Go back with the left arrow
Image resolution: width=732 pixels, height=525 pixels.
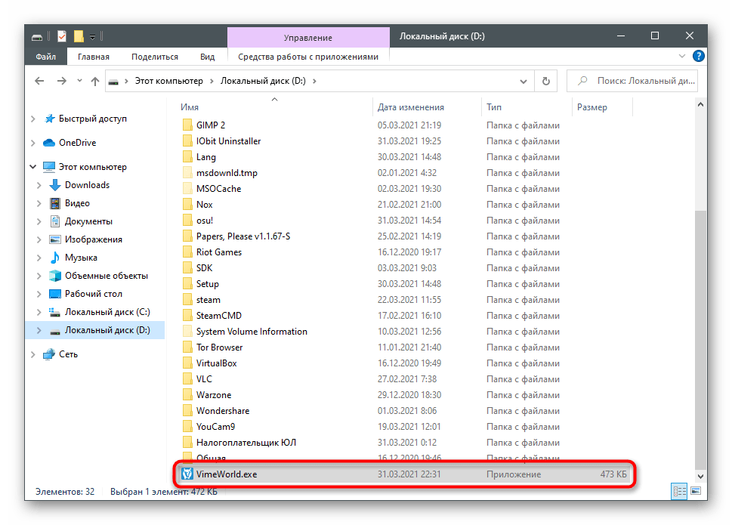(x=40, y=81)
